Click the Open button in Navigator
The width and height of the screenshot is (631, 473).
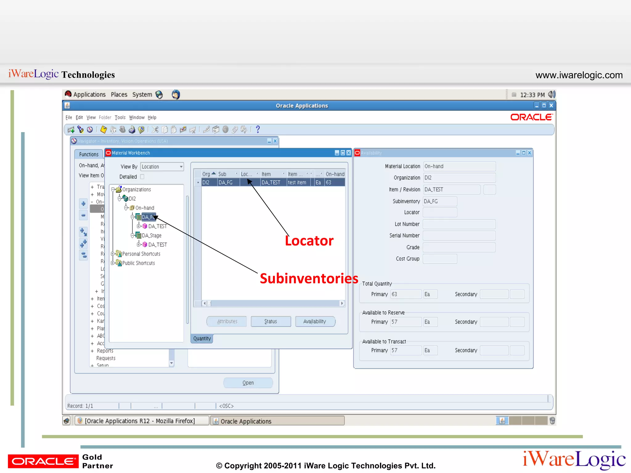(x=248, y=383)
